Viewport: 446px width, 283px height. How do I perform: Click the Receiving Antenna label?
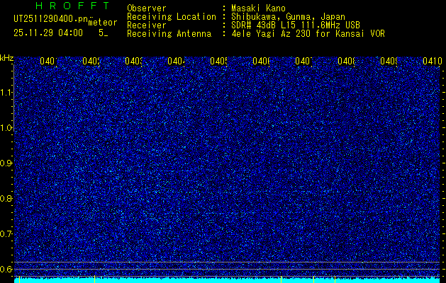coord(169,34)
